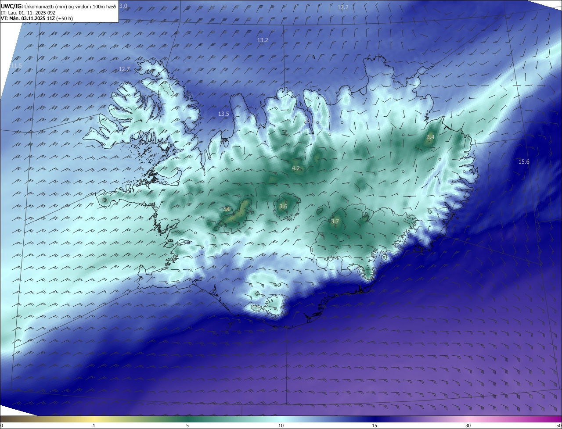This screenshot has width=562, height=429.
Task: Click the 13.5 value in the northern bay
Action: 223,114
